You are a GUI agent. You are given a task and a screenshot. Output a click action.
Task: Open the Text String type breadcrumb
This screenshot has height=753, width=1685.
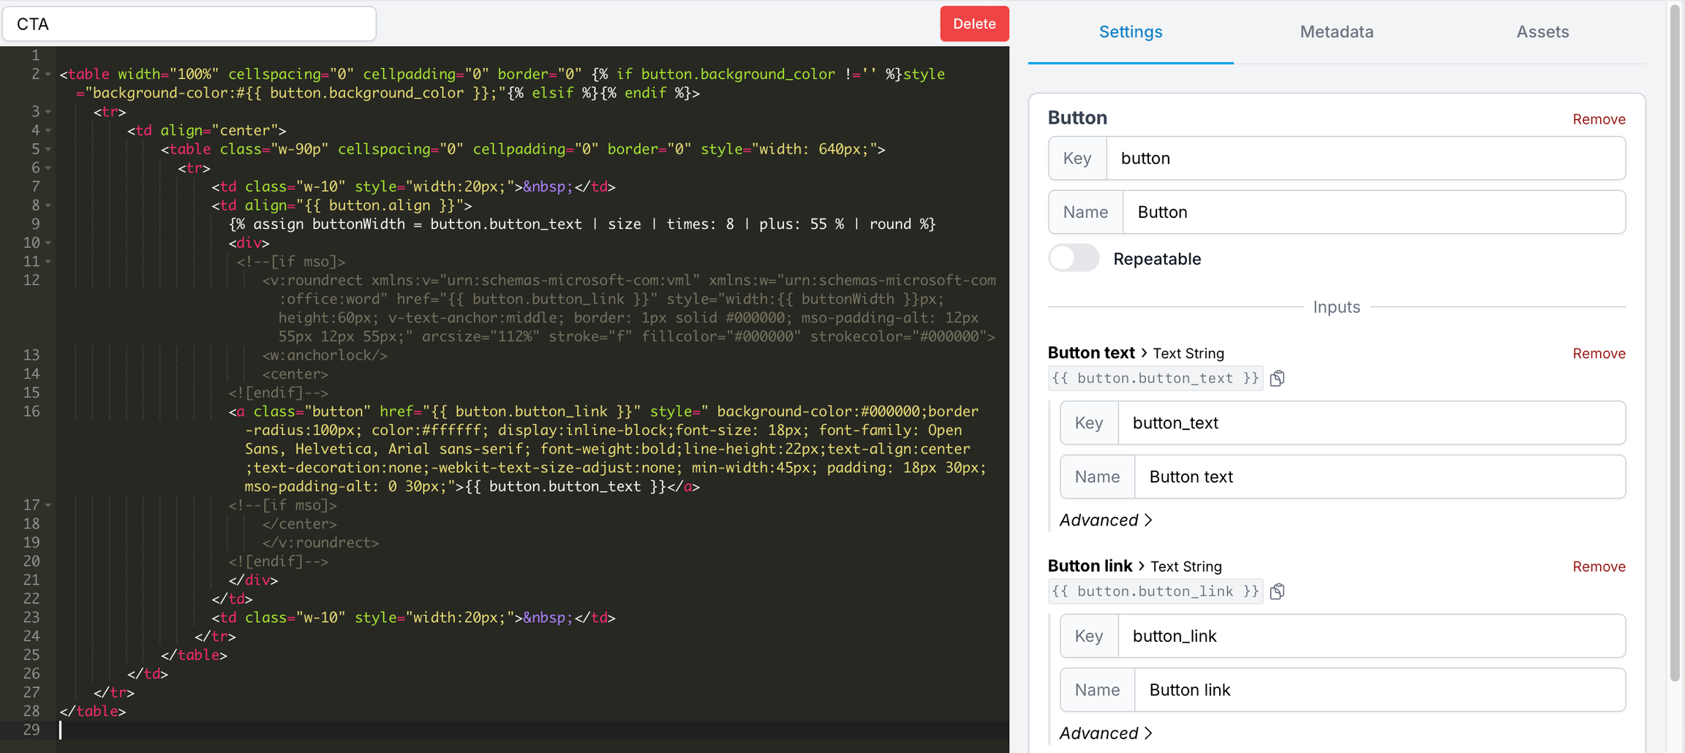(1188, 353)
